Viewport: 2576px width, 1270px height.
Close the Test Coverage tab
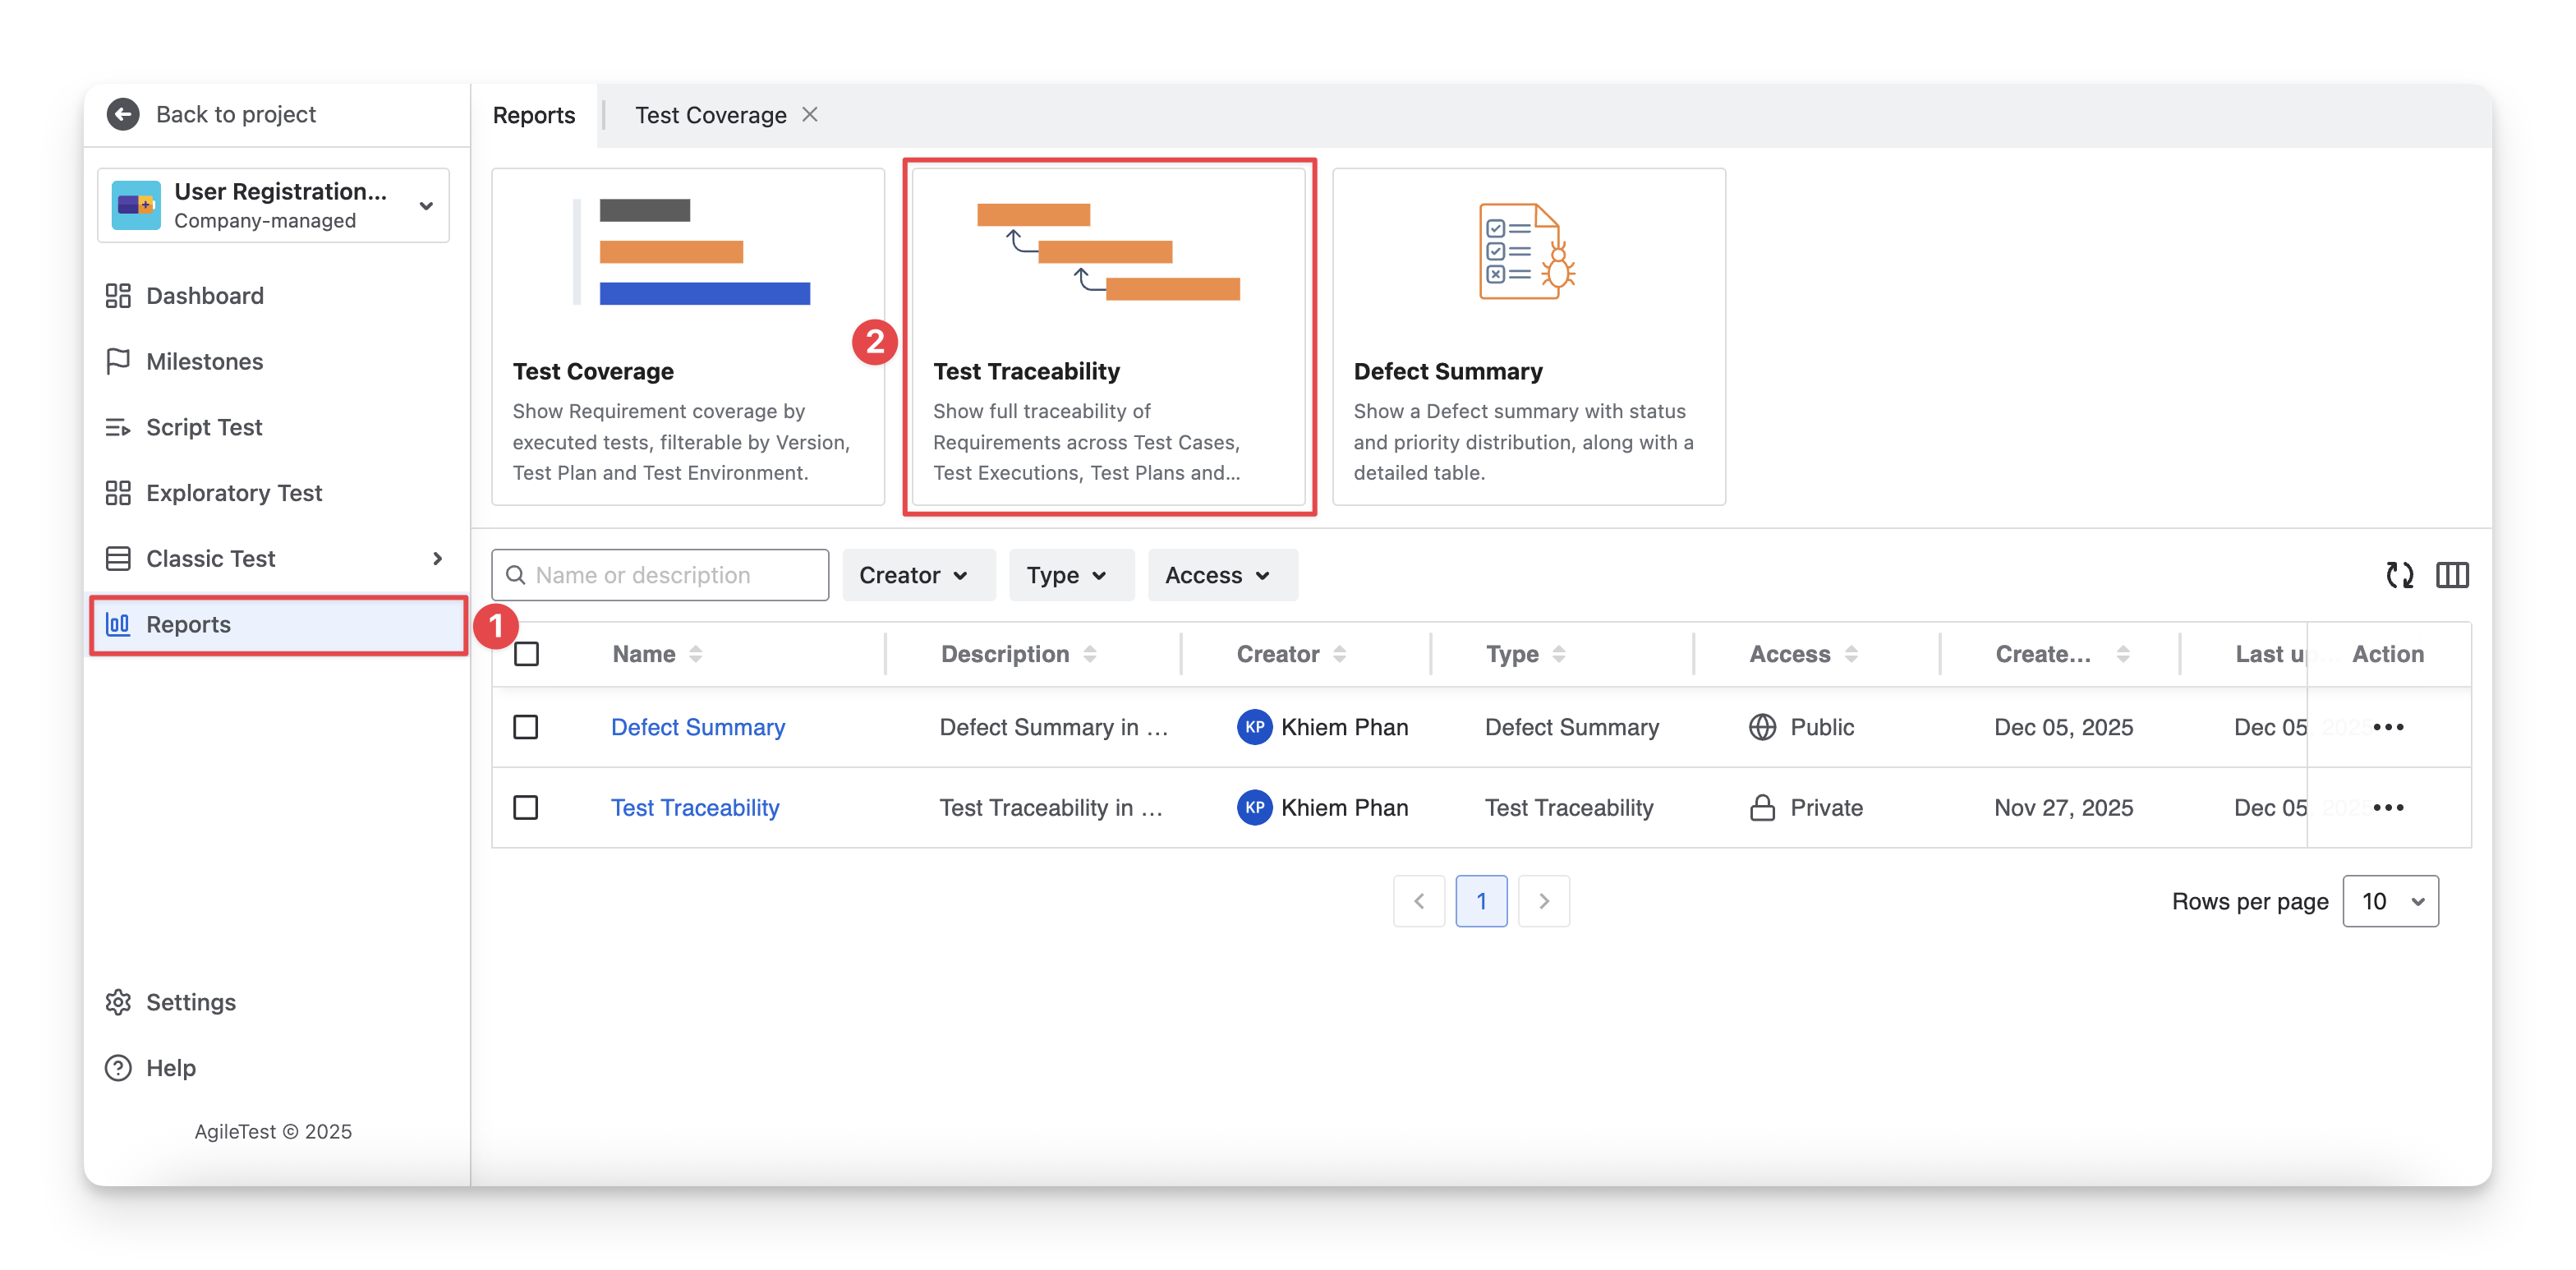pyautogui.click(x=810, y=115)
